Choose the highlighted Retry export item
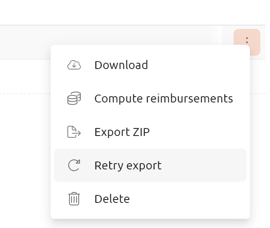 (x=150, y=165)
